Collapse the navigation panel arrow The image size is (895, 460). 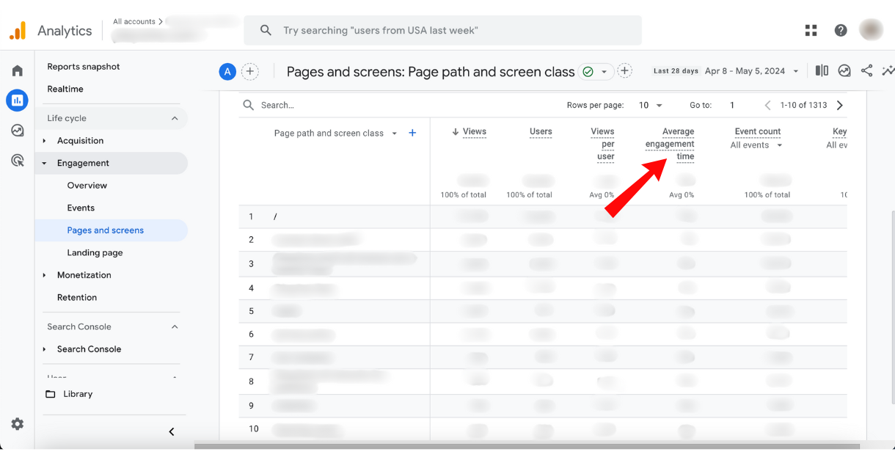[172, 431]
